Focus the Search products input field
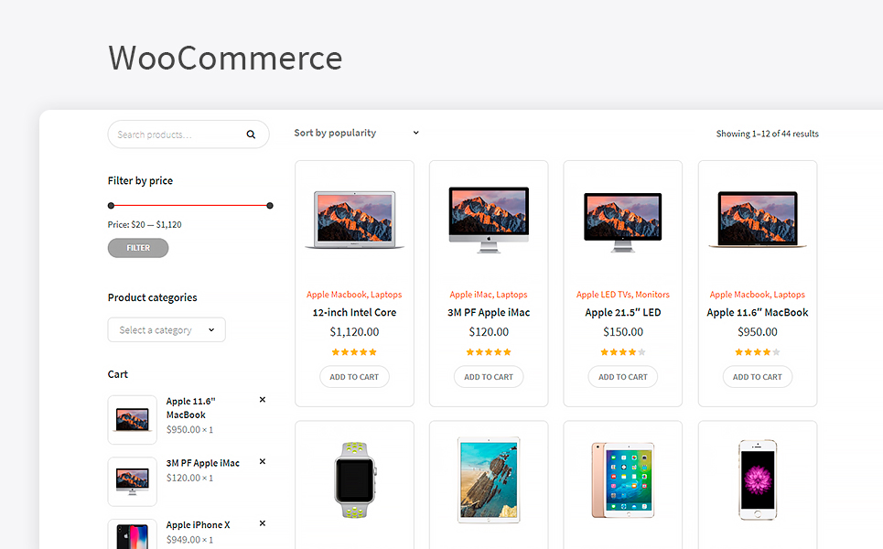Image resolution: width=883 pixels, height=549 pixels. tap(178, 135)
